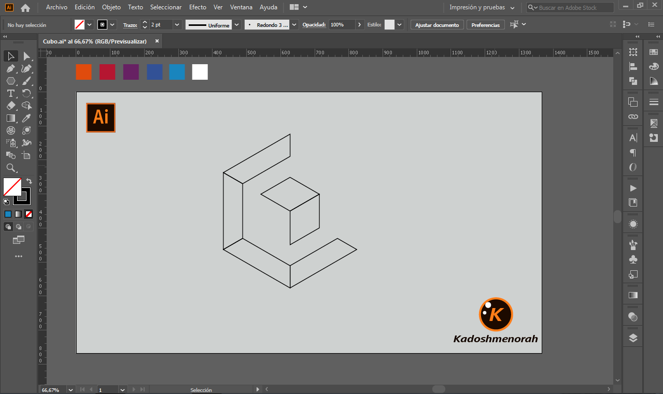The height and width of the screenshot is (394, 663).
Task: Open Edit Toolbar three dots
Action: [19, 256]
